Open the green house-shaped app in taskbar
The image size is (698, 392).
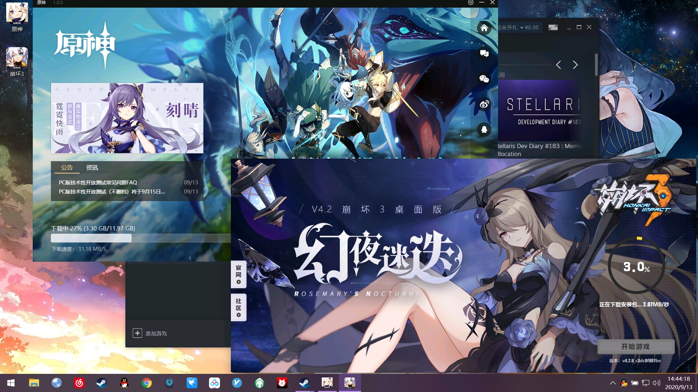tap(260, 383)
